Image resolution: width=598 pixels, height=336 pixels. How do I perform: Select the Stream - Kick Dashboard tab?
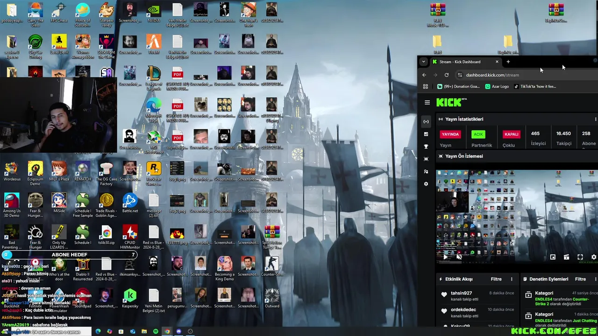466,62
